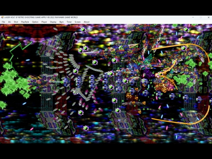Open the About menu
This screenshot has height=159, width=212.
click(87, 22)
